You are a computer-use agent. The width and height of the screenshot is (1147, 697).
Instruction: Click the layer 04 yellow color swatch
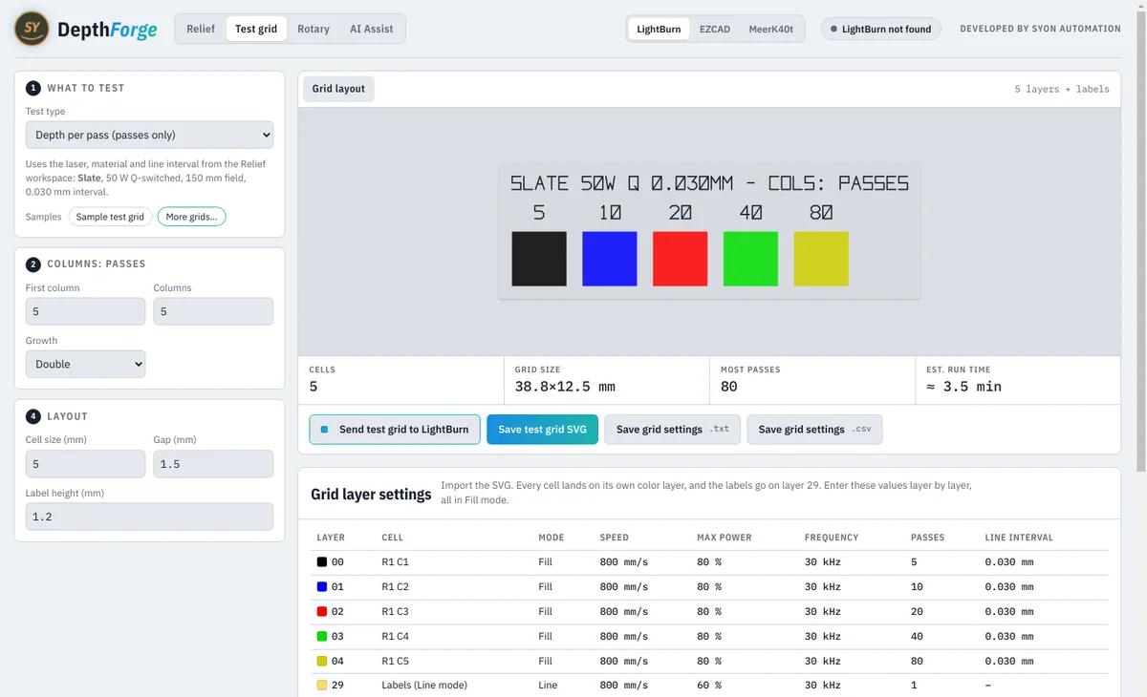pyautogui.click(x=322, y=661)
